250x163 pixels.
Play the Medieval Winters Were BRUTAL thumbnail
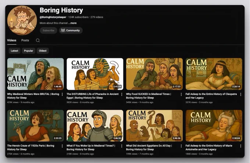pyautogui.click(x=35, y=74)
